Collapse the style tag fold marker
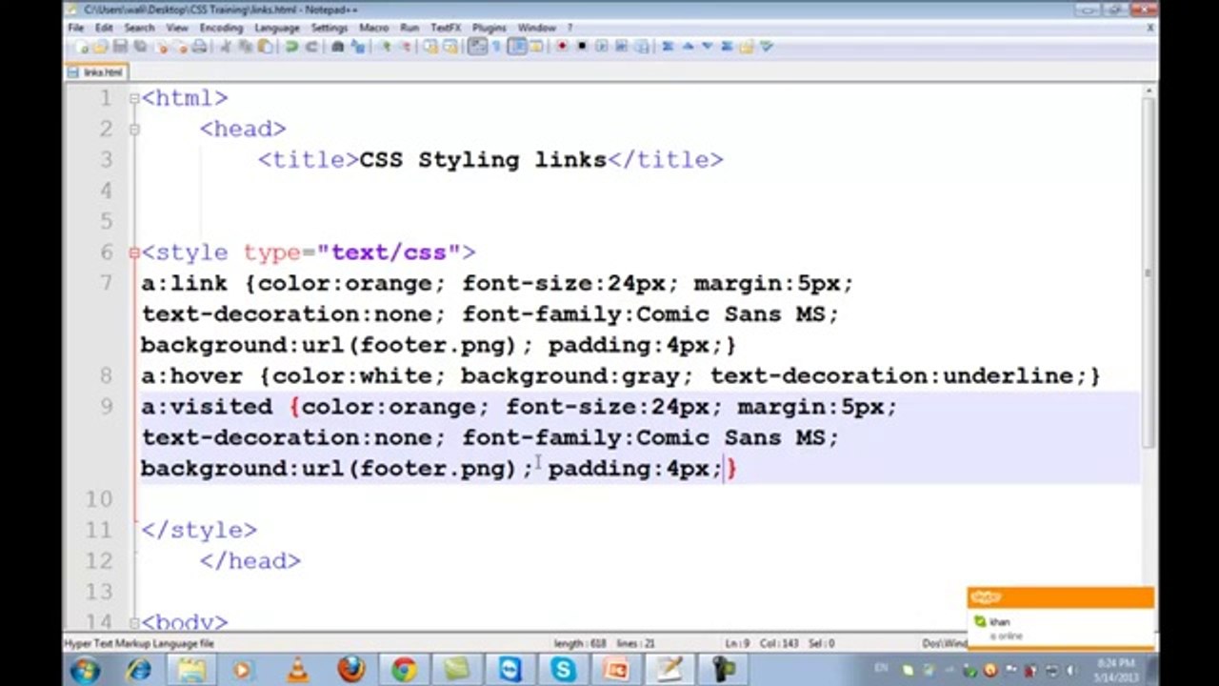 134,252
